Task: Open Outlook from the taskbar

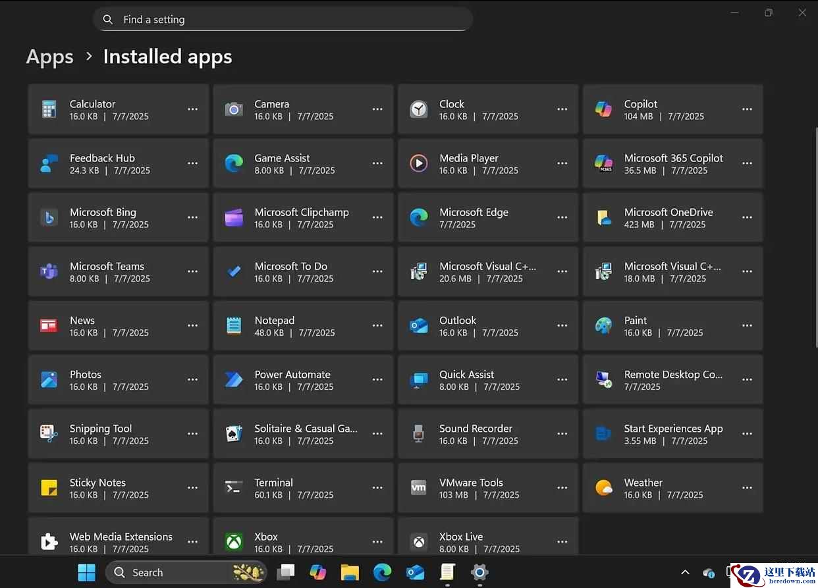Action: (x=415, y=572)
